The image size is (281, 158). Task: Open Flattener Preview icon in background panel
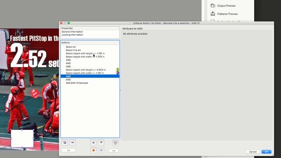click(213, 14)
